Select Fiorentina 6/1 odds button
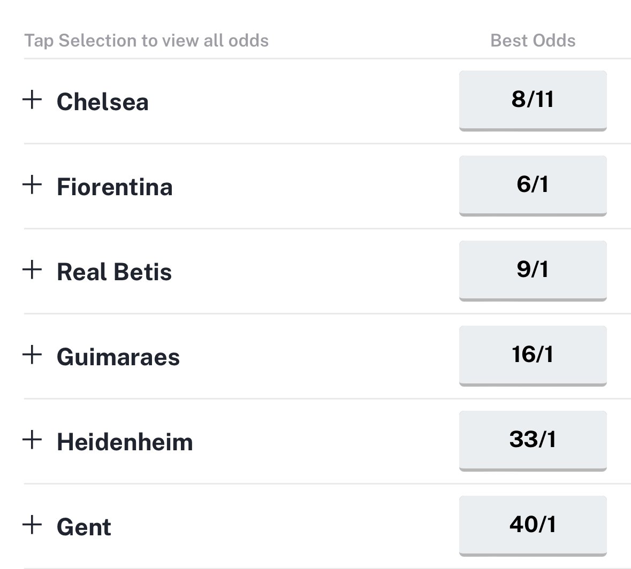This screenshot has width=631, height=569. (x=533, y=185)
